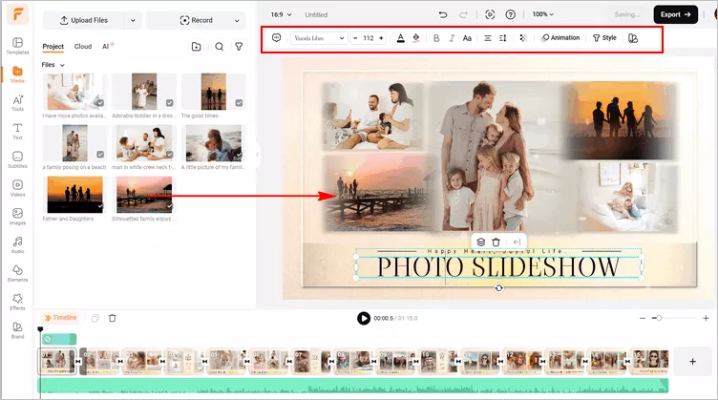
Task: Click the font size field showing 112
Action: click(369, 38)
